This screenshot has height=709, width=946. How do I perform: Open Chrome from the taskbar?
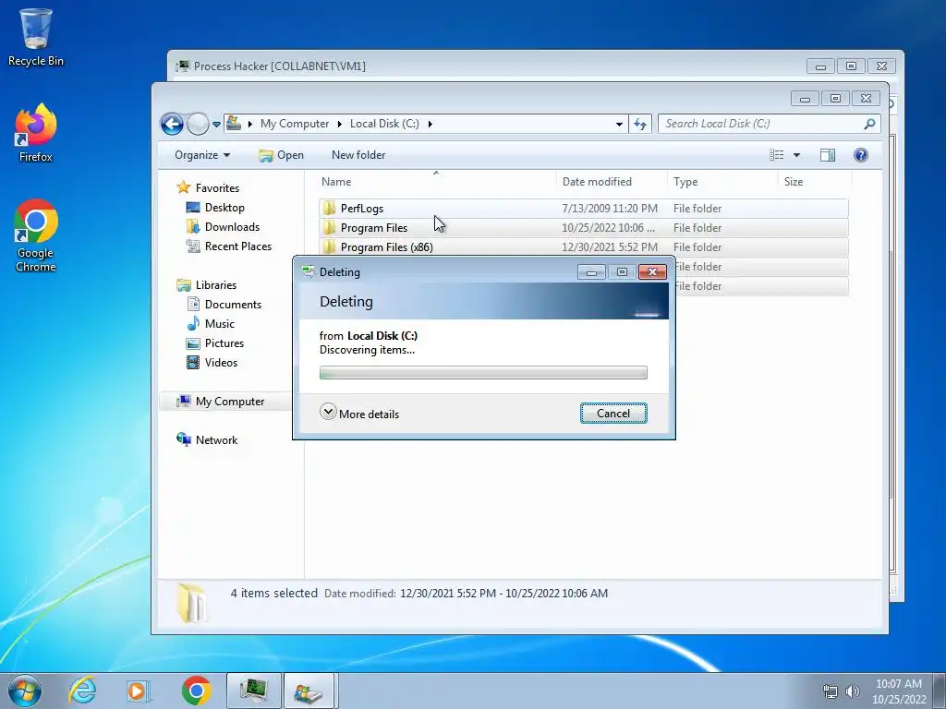[x=196, y=691]
